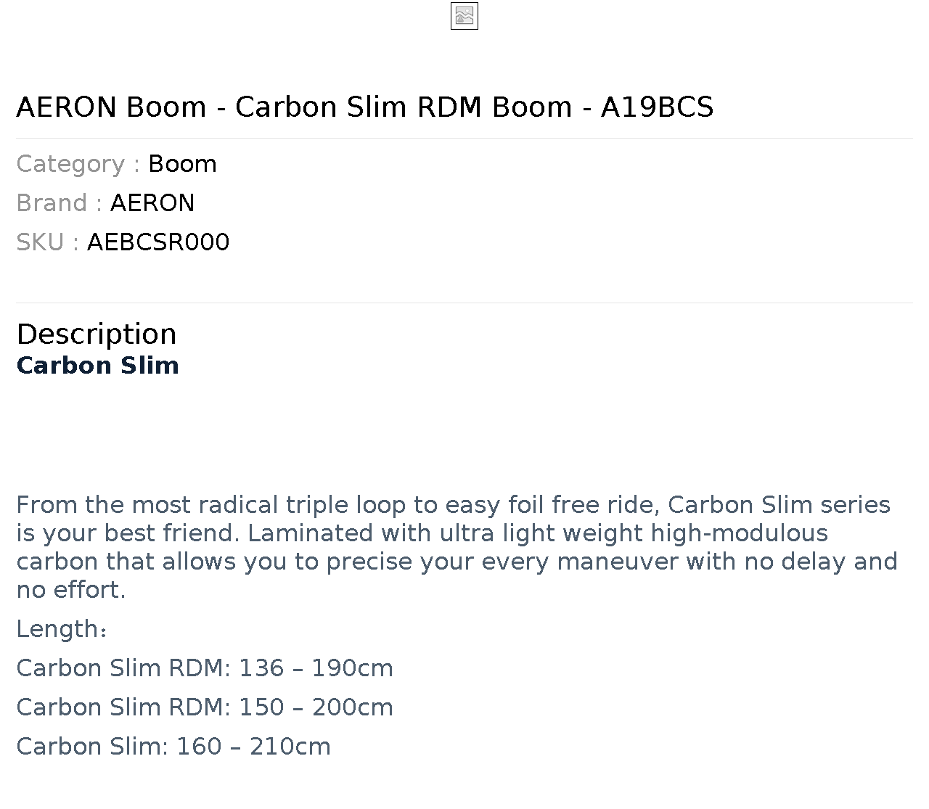Click the Length label in the description
This screenshot has width=929, height=809.
pos(62,629)
